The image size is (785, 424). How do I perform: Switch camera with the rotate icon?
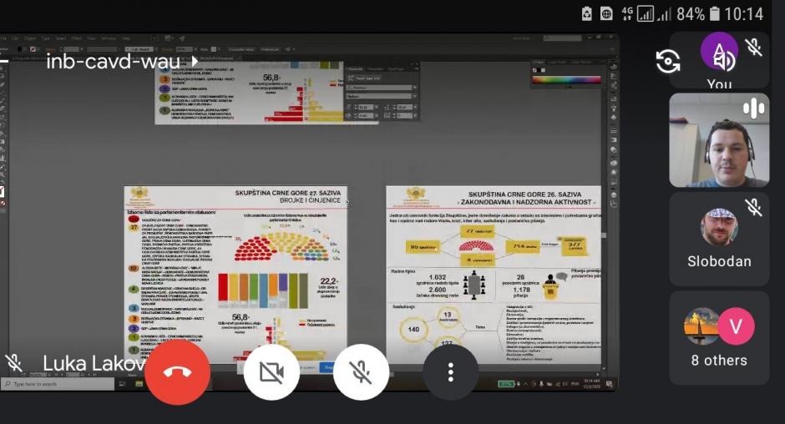pyautogui.click(x=667, y=61)
